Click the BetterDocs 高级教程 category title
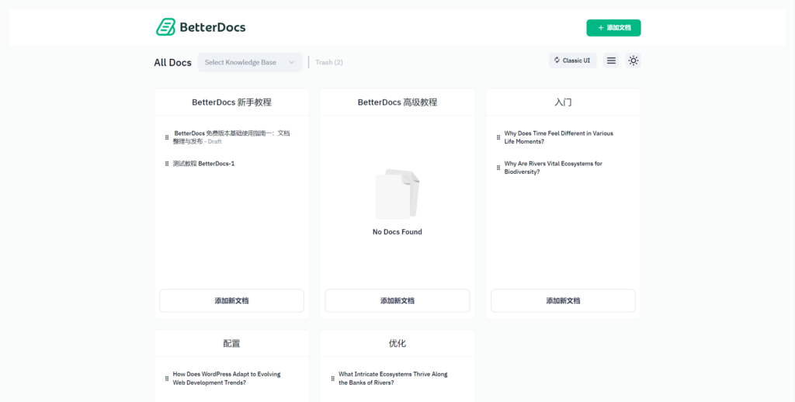Screen dimensions: 795x402 coord(397,102)
